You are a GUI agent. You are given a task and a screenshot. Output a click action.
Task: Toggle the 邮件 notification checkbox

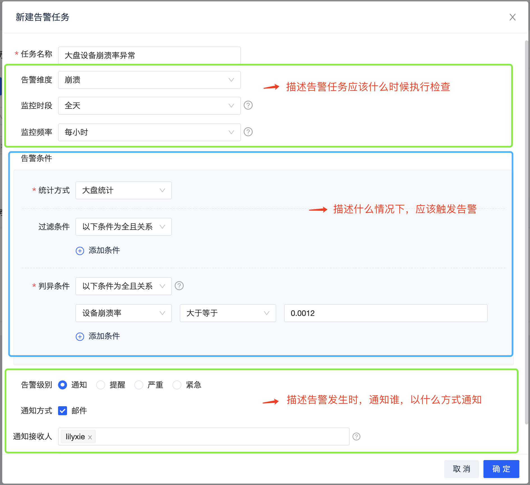tap(63, 411)
